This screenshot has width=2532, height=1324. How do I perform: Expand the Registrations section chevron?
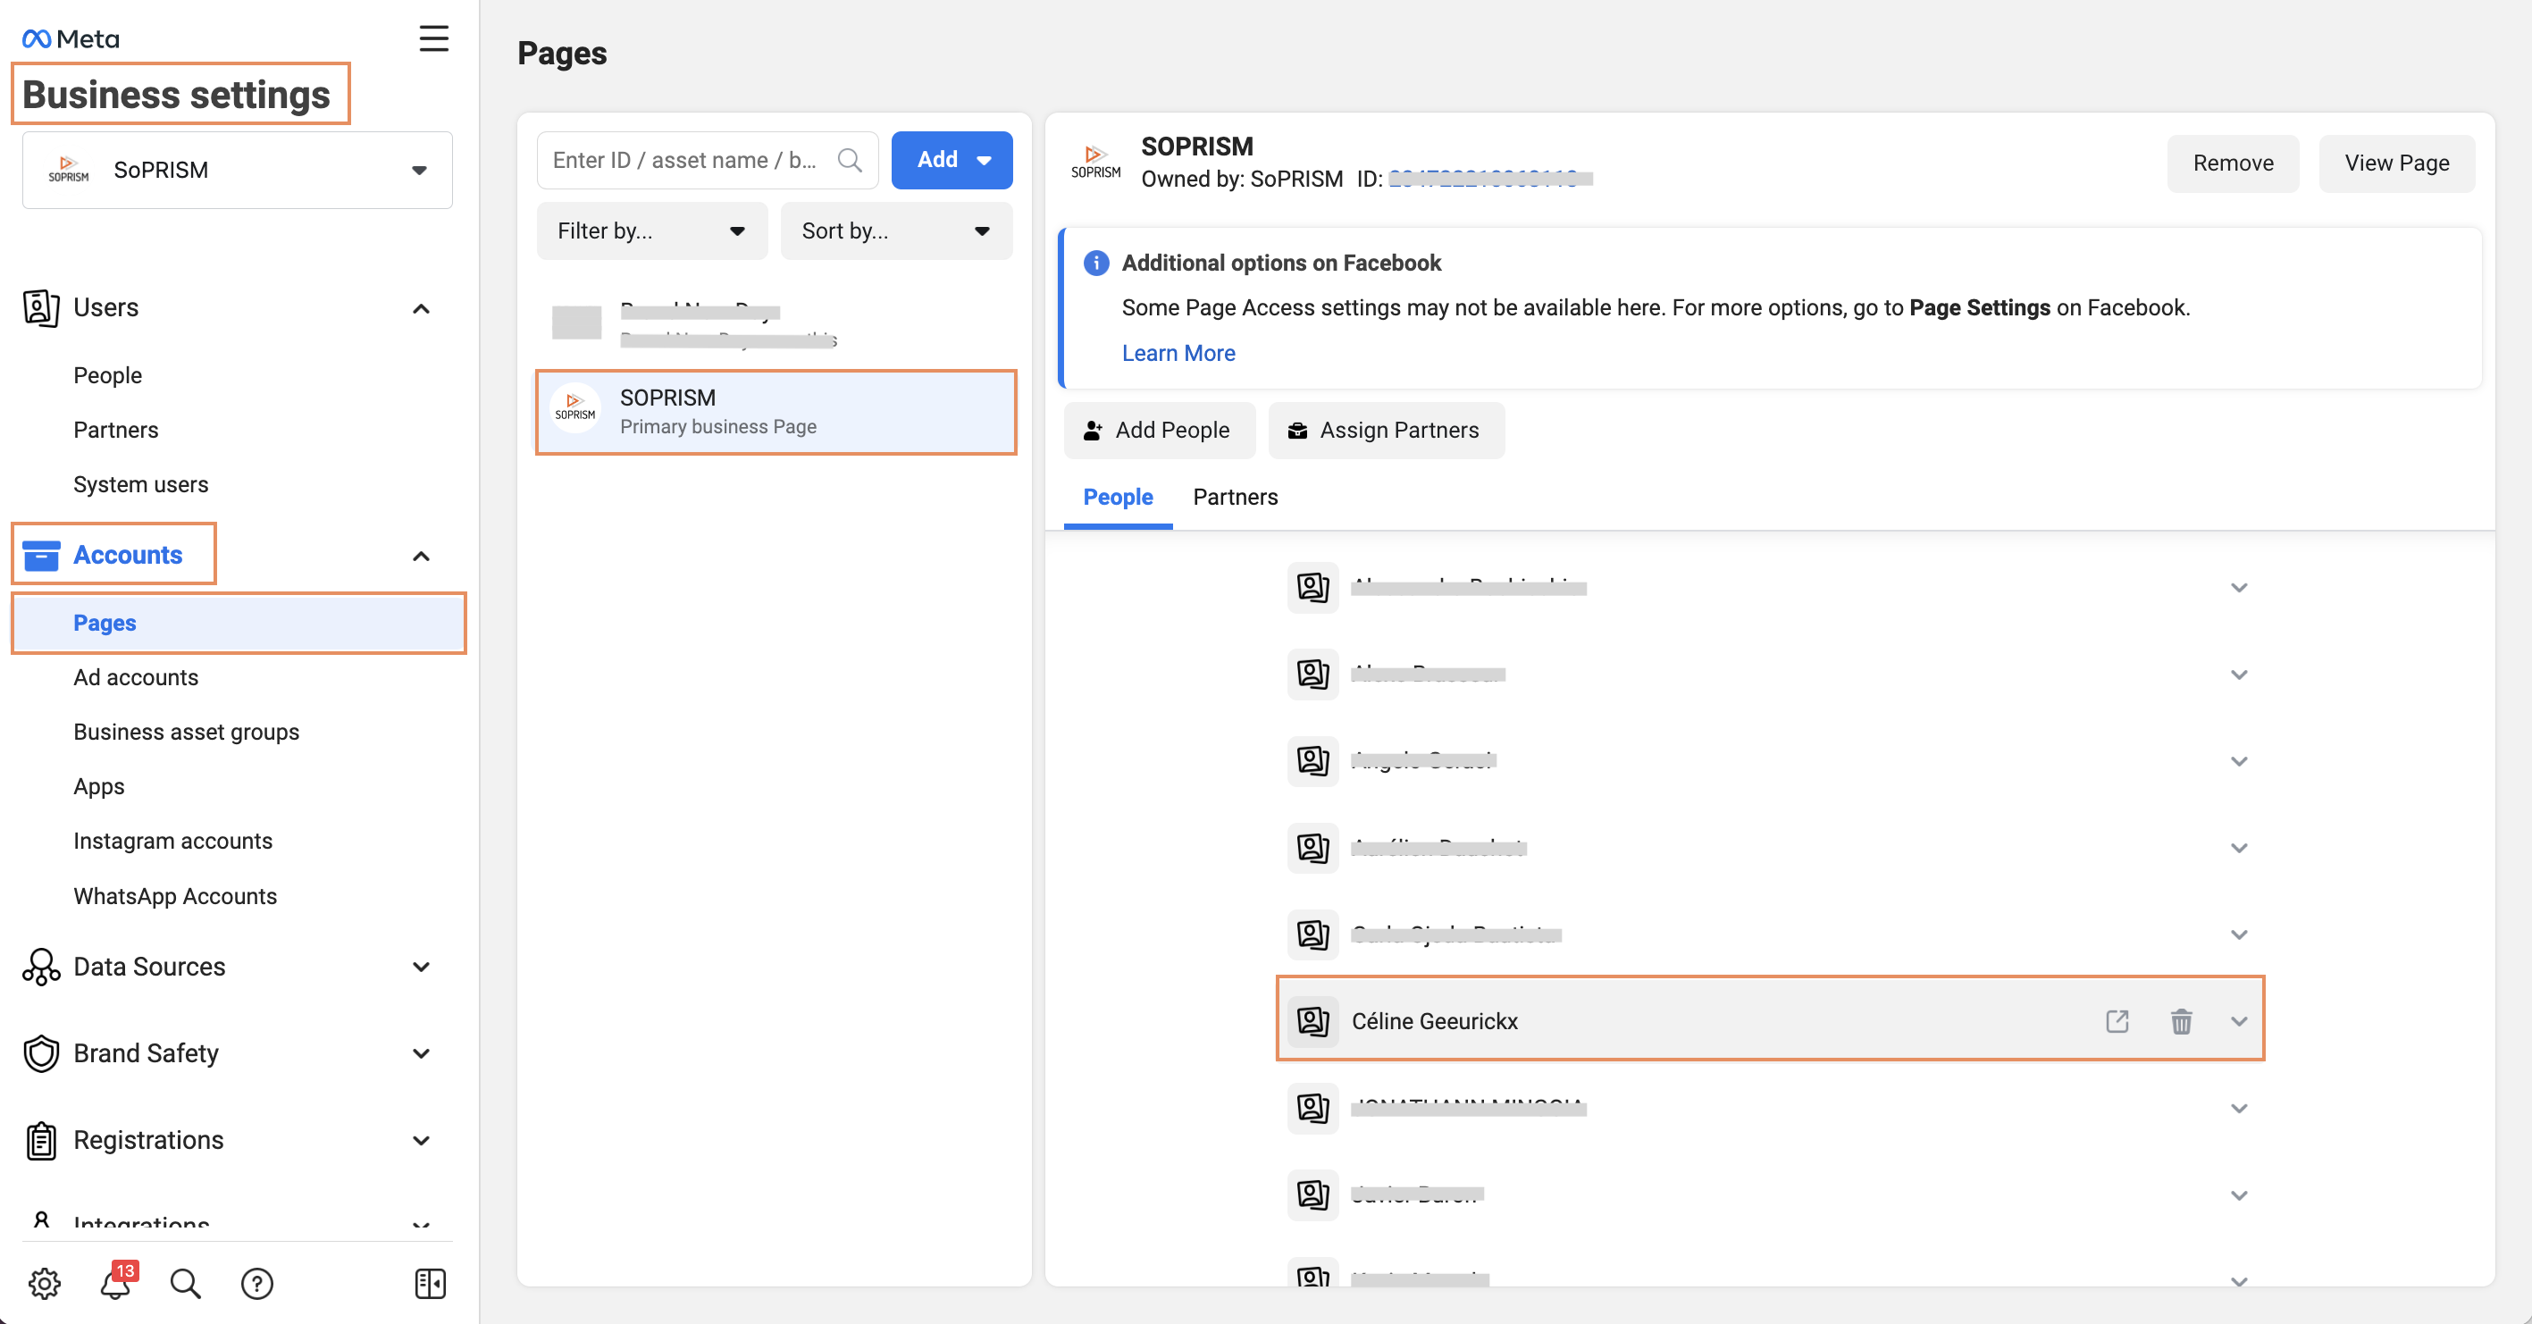pos(421,1140)
